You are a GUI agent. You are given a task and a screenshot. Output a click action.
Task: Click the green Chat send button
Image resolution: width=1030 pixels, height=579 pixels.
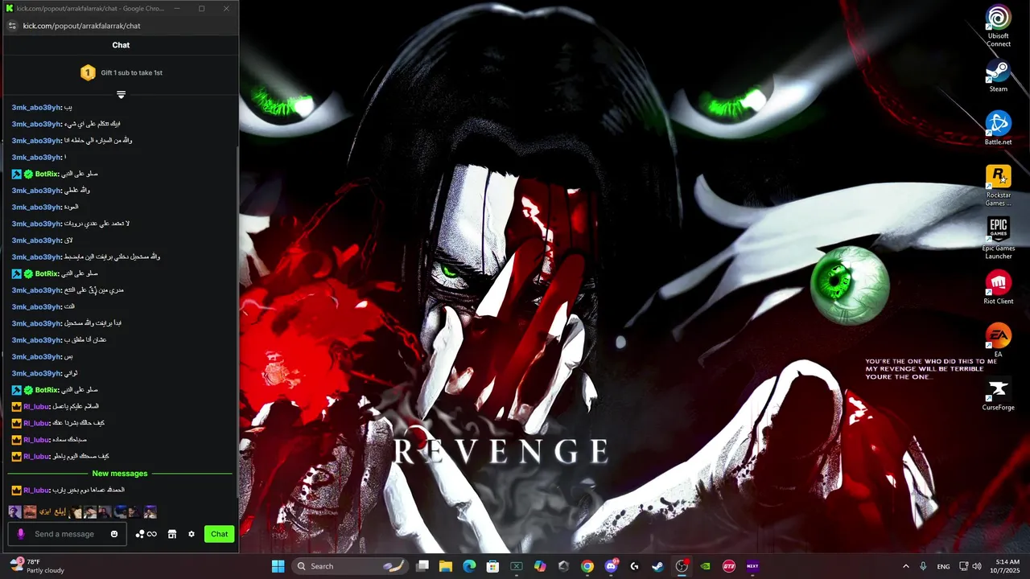[x=219, y=534]
